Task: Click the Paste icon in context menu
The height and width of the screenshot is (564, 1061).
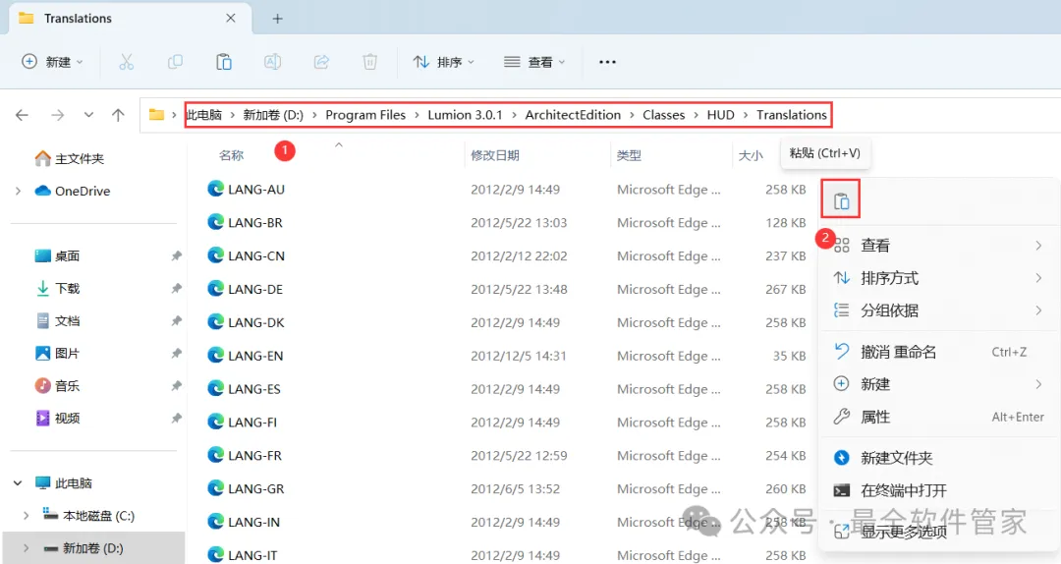Action: point(841,201)
